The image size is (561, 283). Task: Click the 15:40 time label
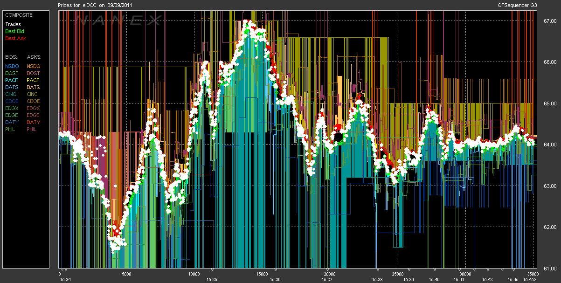coord(434,280)
